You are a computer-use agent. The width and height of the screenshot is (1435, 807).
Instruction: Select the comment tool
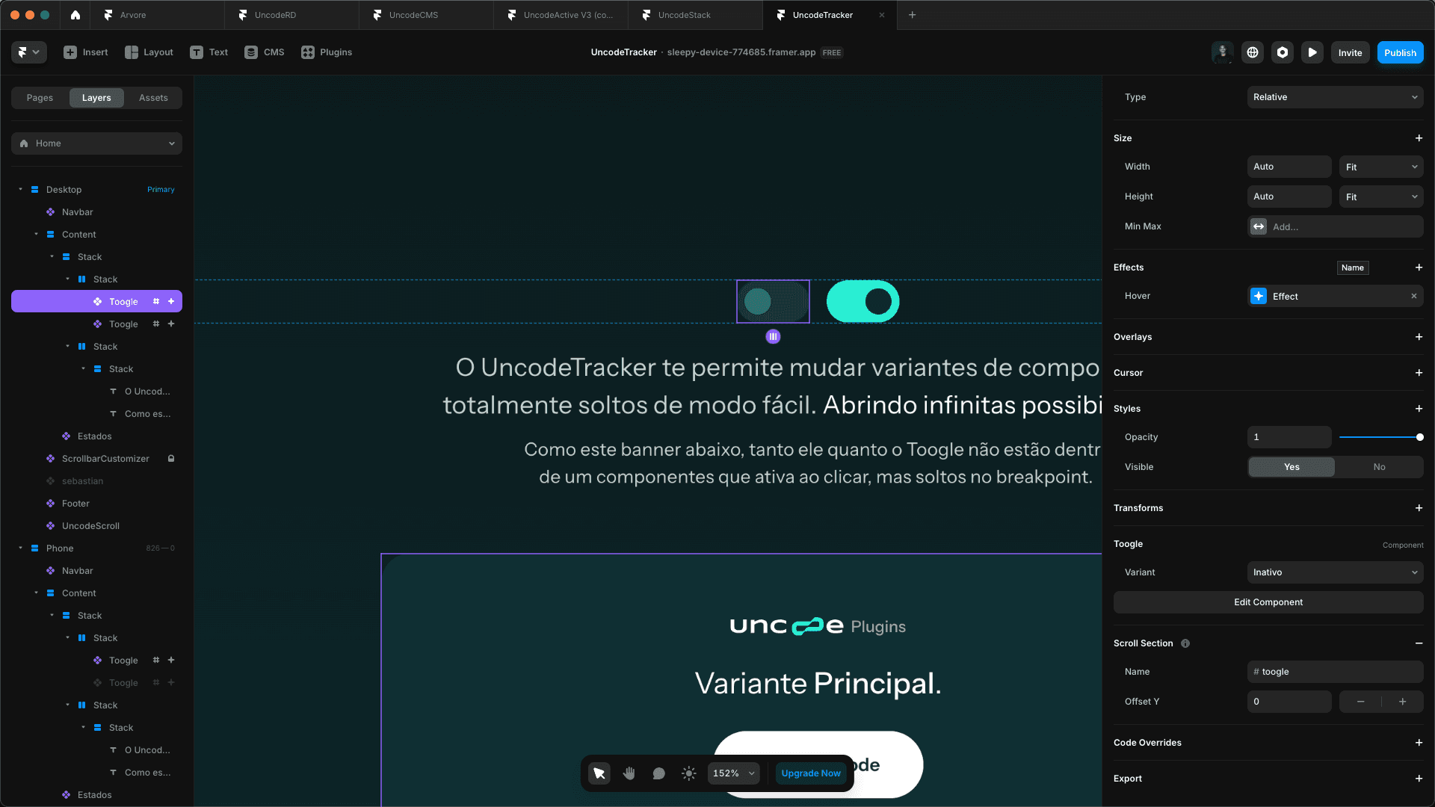point(658,773)
